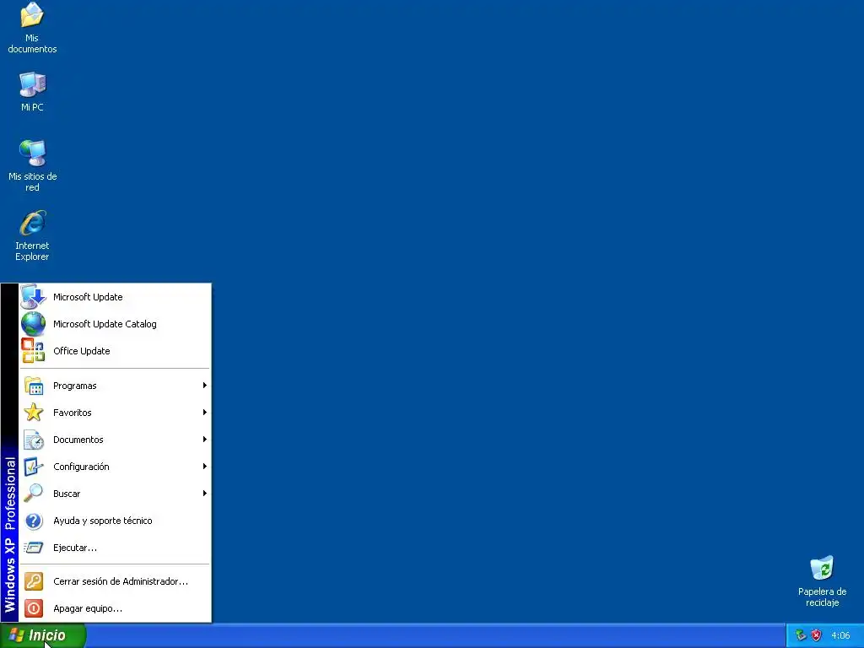This screenshot has height=648, width=864.
Task: Choose Apagar equipo... menu entry
Action: [x=115, y=608]
